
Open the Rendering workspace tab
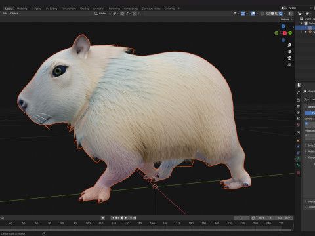114,9
